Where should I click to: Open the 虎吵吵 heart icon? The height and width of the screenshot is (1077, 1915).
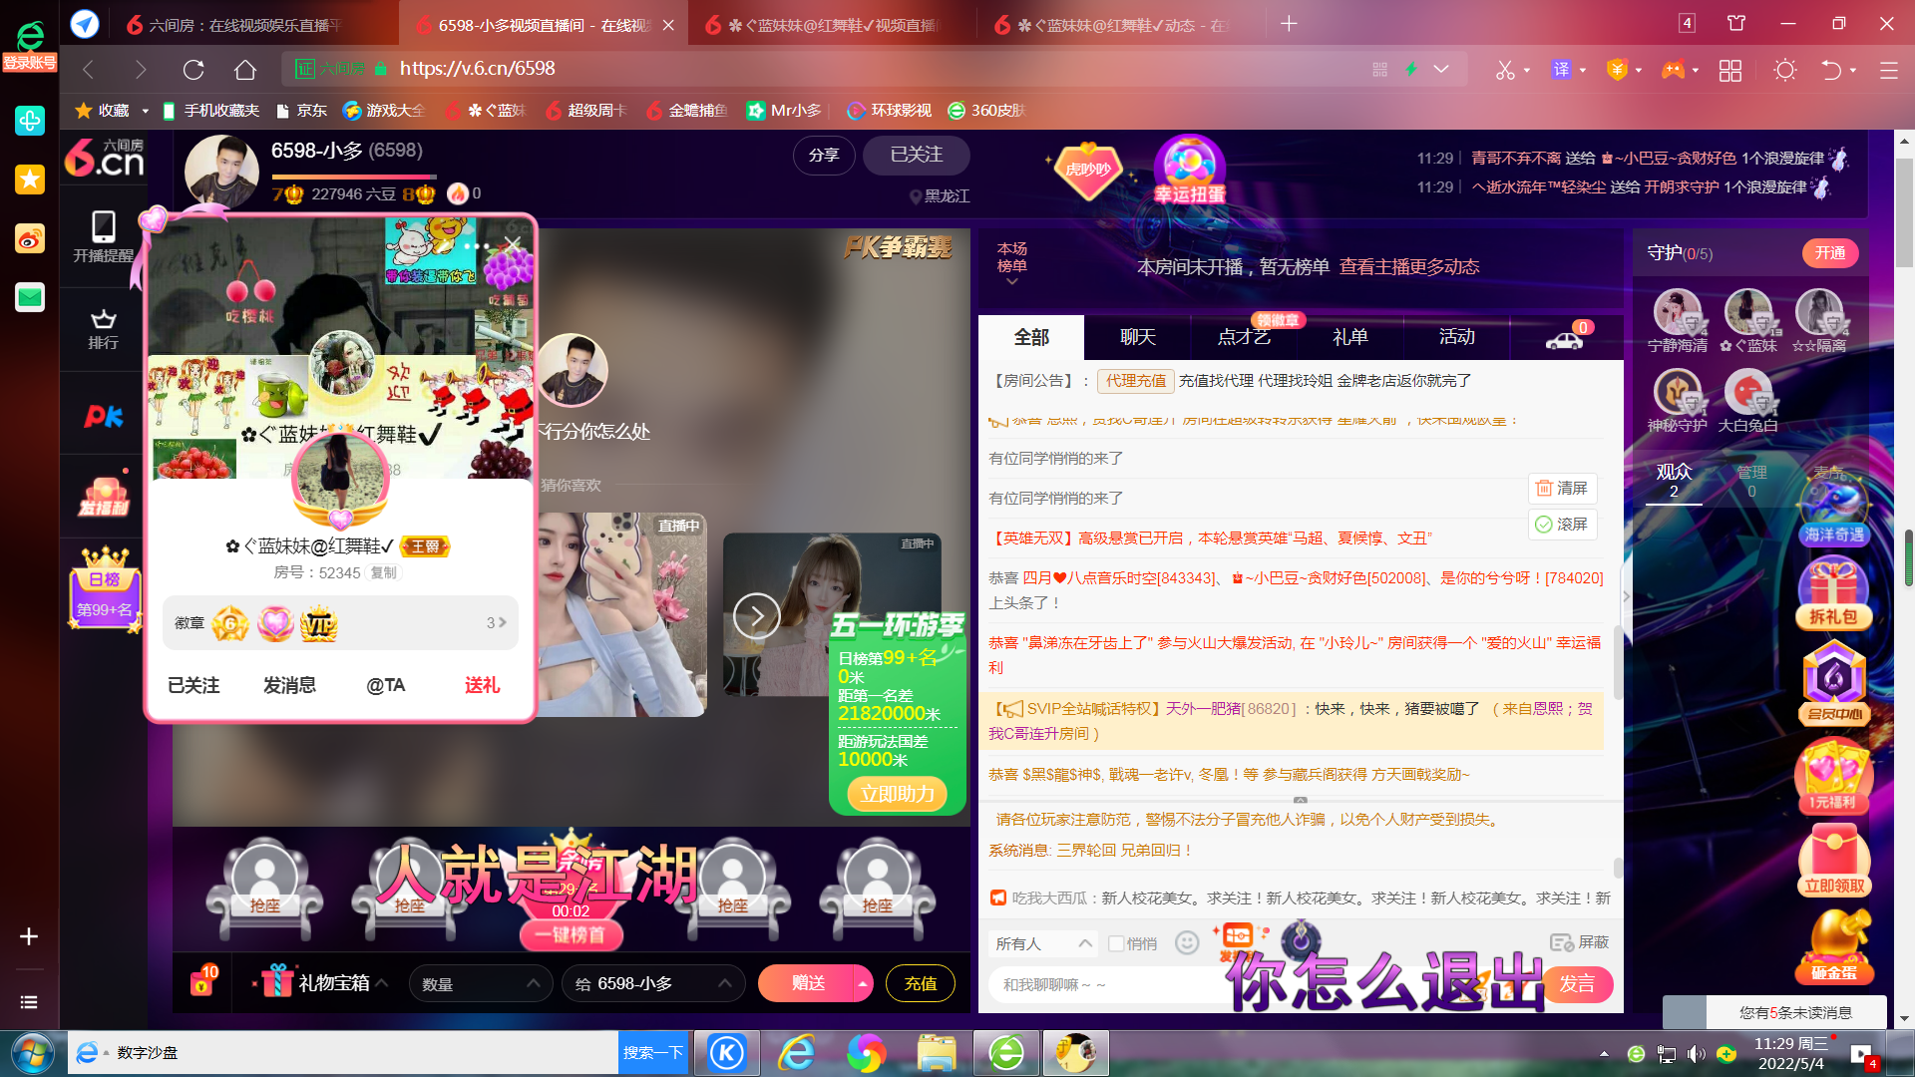(x=1088, y=169)
